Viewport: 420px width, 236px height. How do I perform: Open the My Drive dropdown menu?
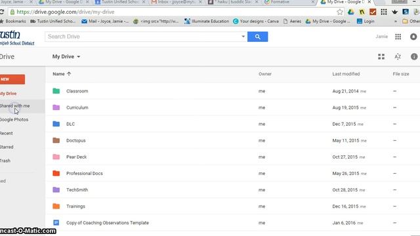tap(66, 57)
